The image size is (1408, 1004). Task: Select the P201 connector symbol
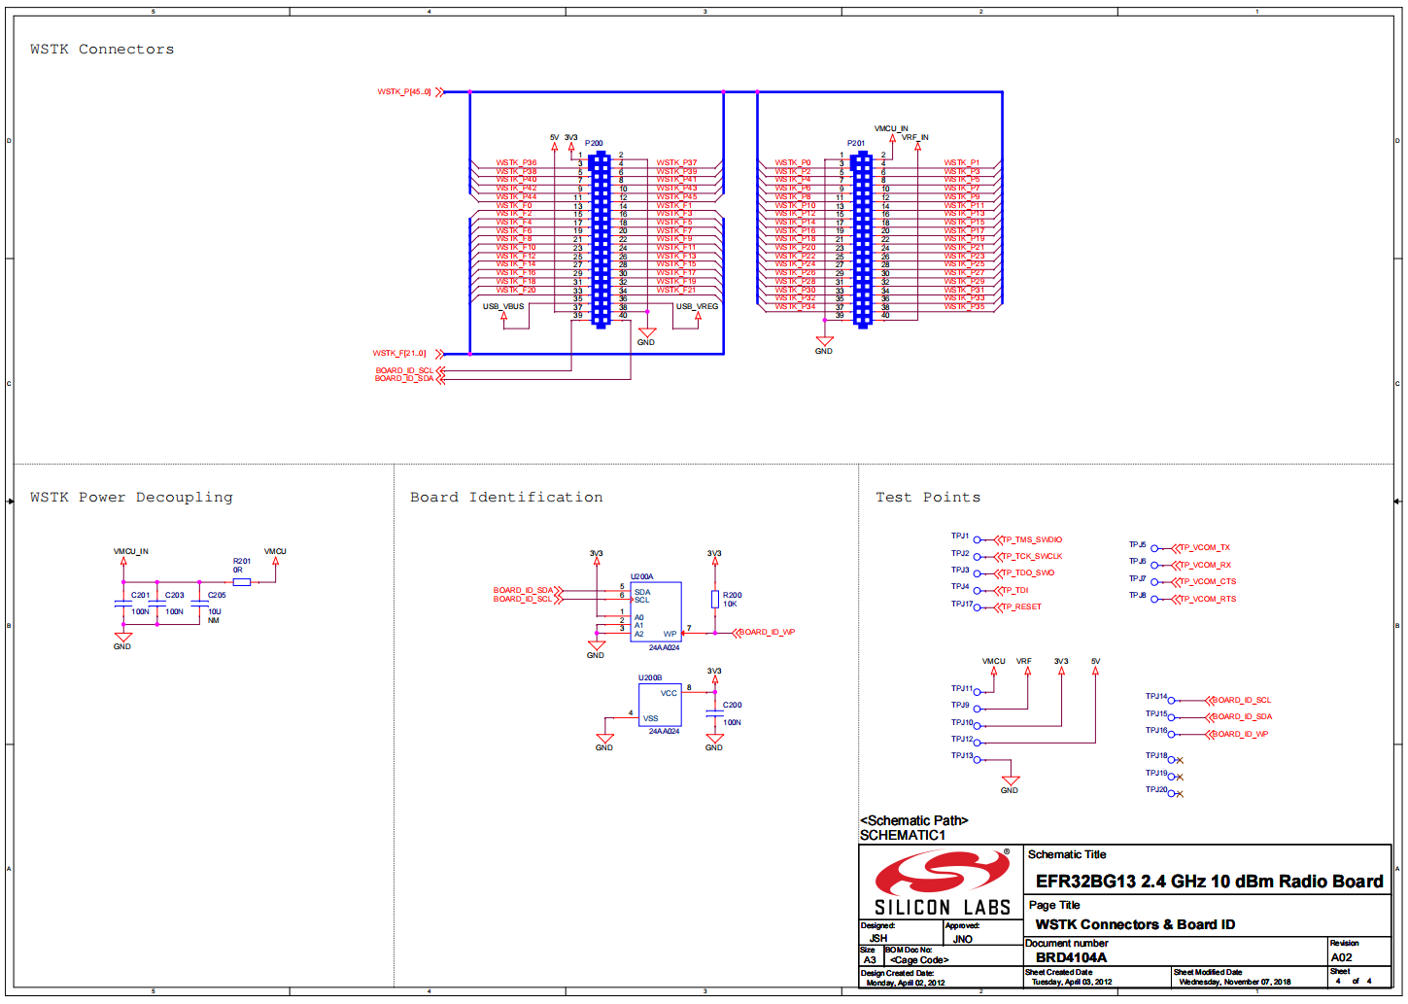[x=862, y=239]
